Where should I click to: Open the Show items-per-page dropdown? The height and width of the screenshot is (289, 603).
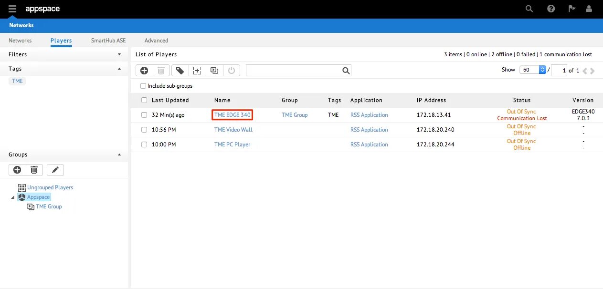533,70
